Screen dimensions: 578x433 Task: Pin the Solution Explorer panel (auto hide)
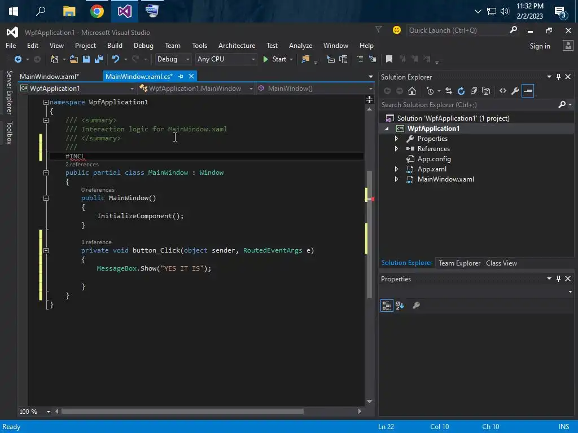tap(558, 77)
